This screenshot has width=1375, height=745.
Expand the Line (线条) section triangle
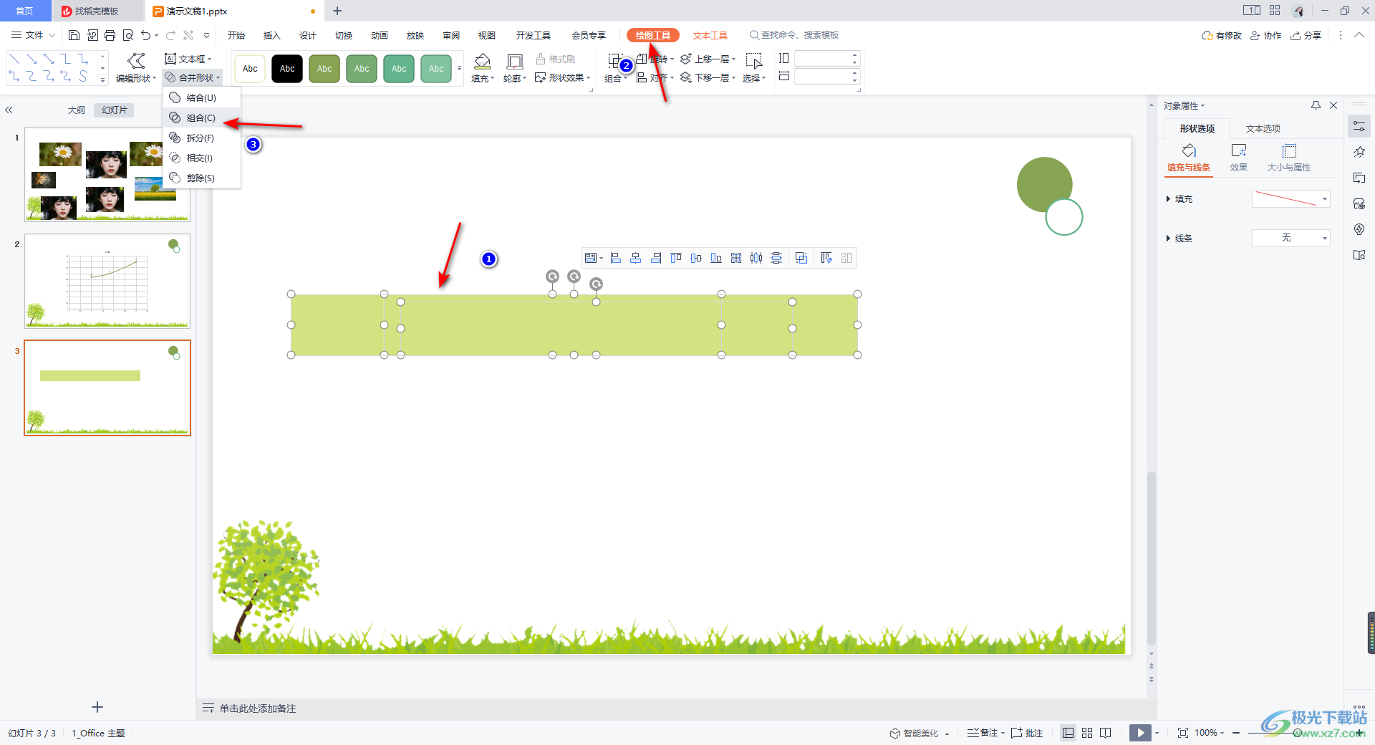click(x=1168, y=239)
